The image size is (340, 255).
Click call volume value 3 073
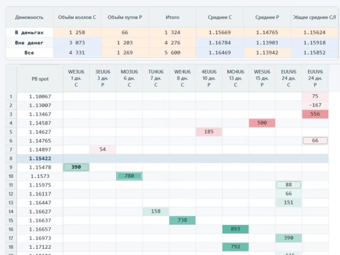[77, 42]
